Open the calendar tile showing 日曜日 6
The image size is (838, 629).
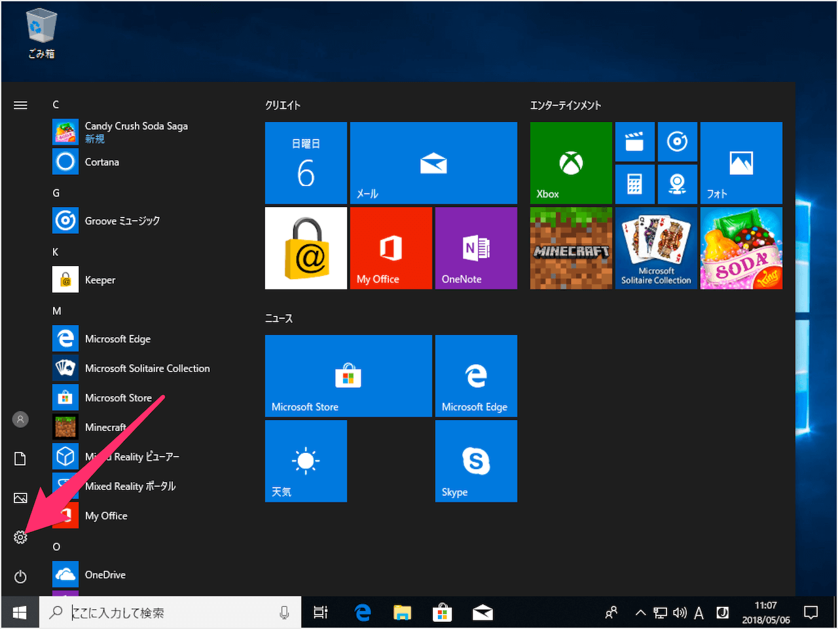[x=306, y=162]
